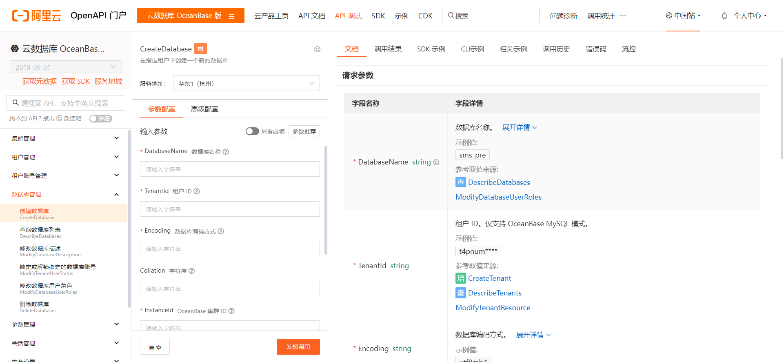Viewport: 784px width, 362px height.
Task: Click the header 搜索 input box
Action: [491, 16]
